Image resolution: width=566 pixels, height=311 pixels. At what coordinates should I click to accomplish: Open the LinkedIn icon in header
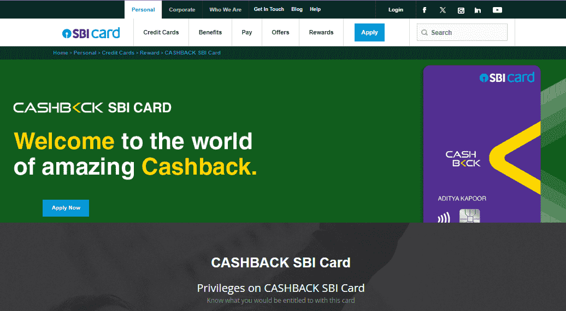(478, 10)
